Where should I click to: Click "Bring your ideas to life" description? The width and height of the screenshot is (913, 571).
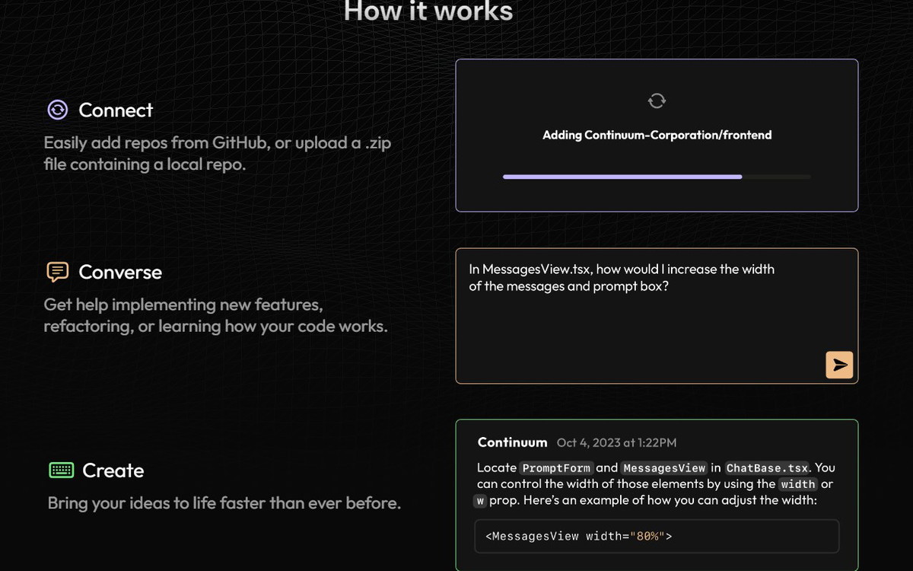[x=224, y=503]
